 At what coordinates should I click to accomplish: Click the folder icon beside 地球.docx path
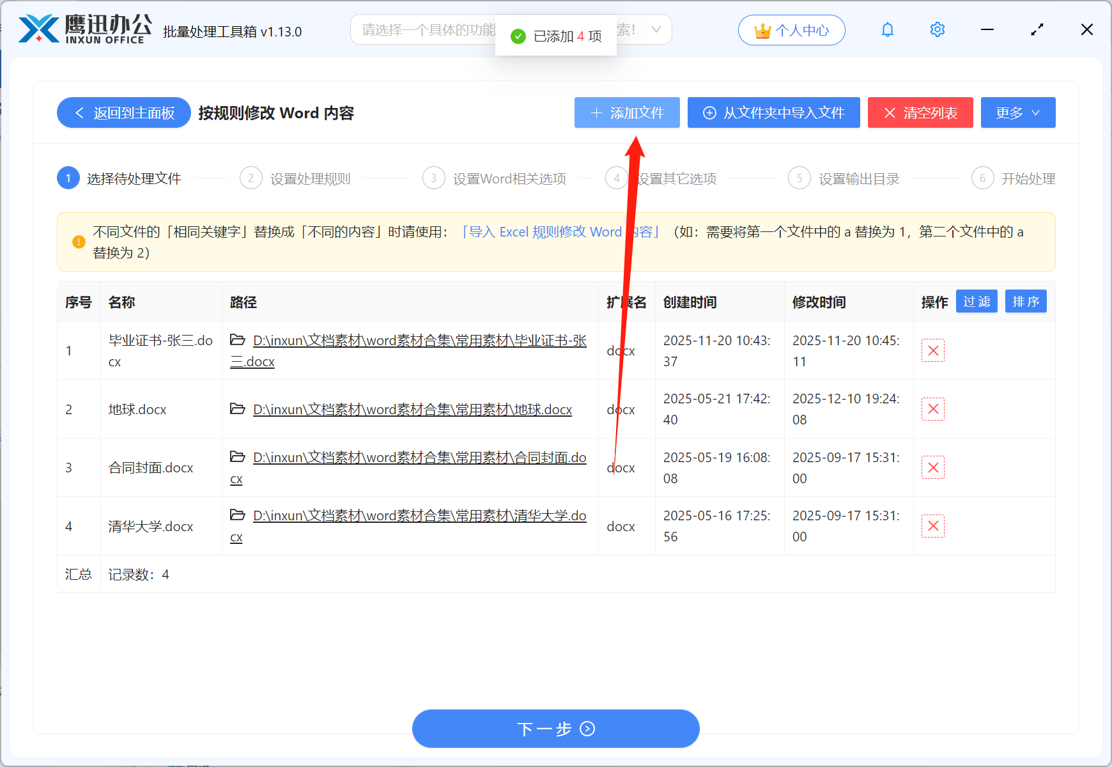(x=236, y=409)
